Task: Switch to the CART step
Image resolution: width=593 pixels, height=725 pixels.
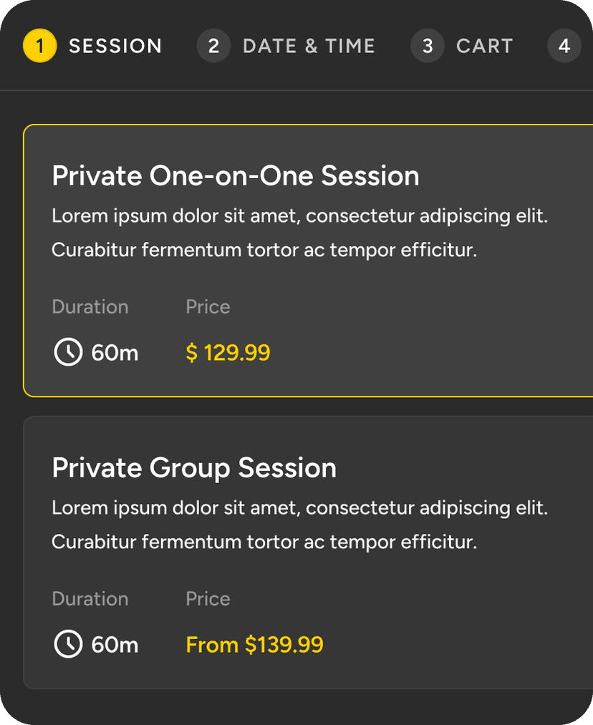Action: [x=484, y=45]
